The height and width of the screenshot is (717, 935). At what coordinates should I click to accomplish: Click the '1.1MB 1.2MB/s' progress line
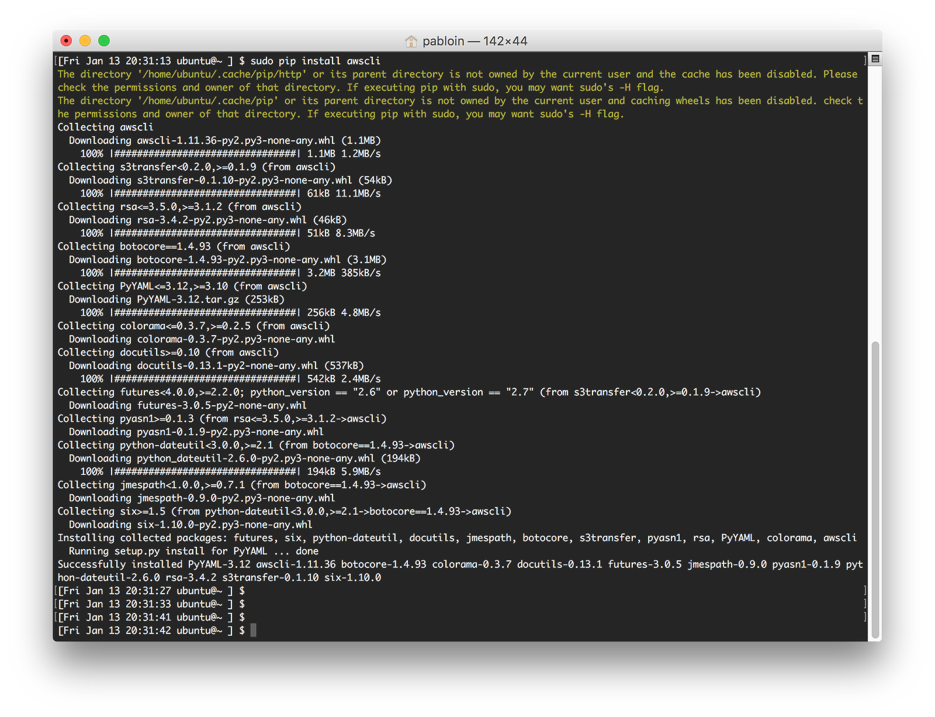[230, 154]
